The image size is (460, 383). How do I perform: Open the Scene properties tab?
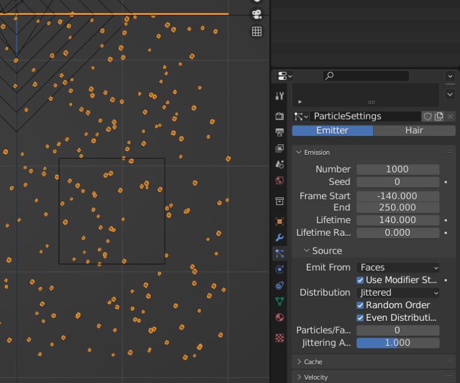pyautogui.click(x=279, y=164)
